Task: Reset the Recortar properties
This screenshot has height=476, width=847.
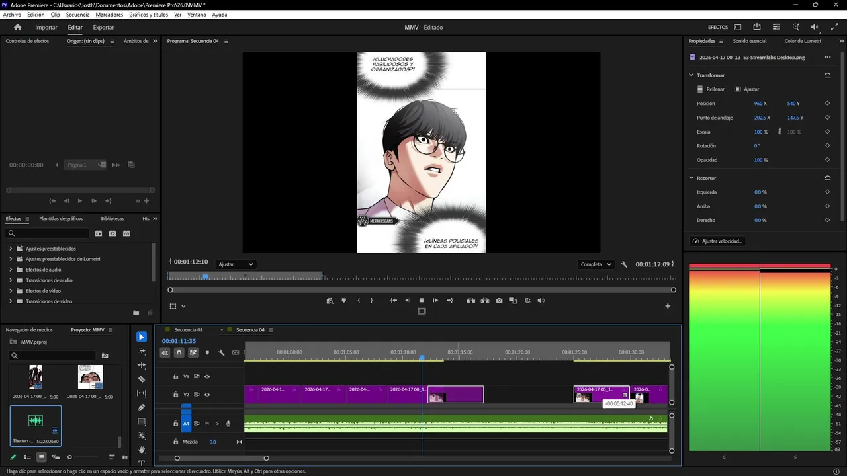Action: 827,178
